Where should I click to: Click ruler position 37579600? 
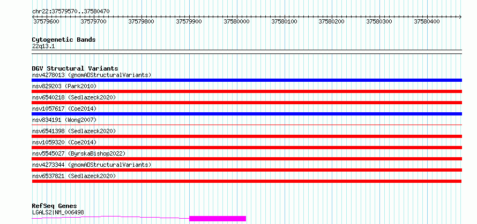(x=46, y=21)
